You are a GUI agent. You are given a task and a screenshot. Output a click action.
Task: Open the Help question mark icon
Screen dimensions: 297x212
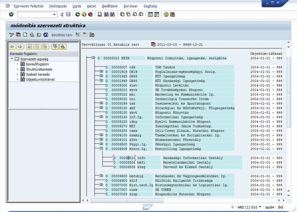tap(166, 14)
